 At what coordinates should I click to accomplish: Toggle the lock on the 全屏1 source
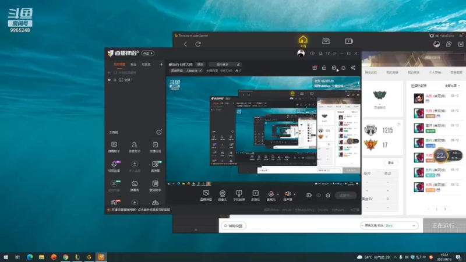click(x=115, y=80)
